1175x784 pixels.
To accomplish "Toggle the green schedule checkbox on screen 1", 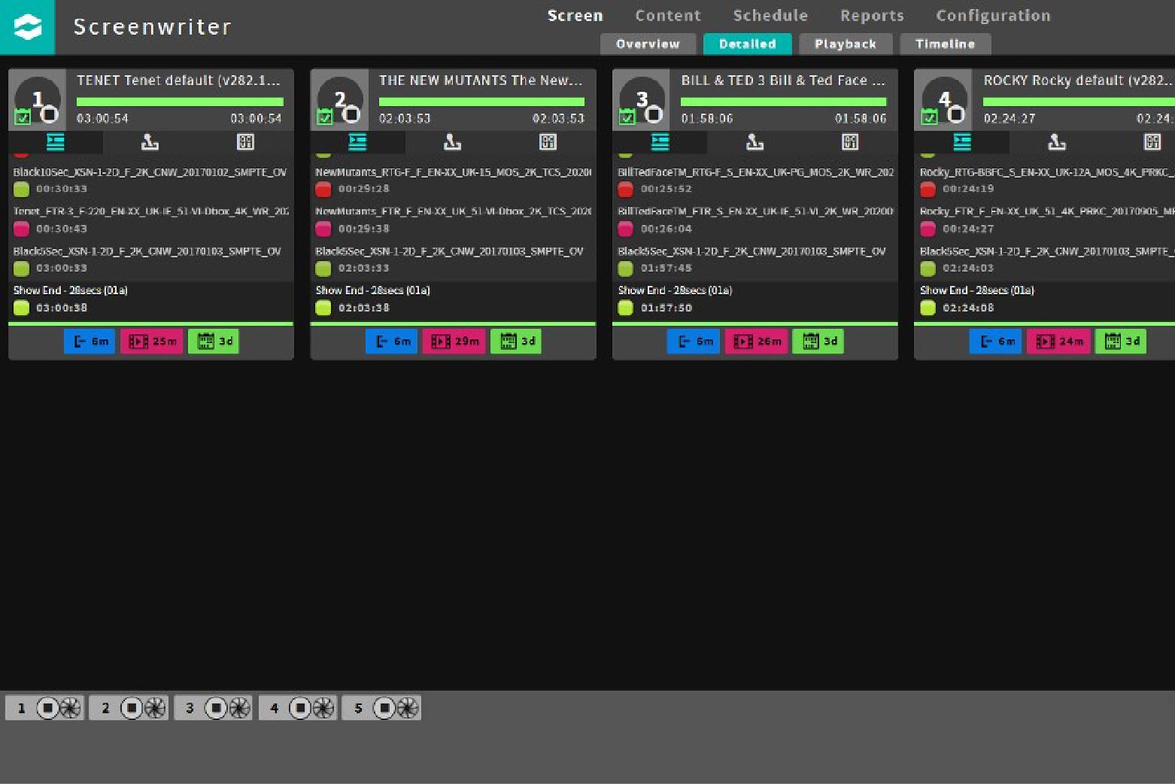I will click(x=23, y=117).
